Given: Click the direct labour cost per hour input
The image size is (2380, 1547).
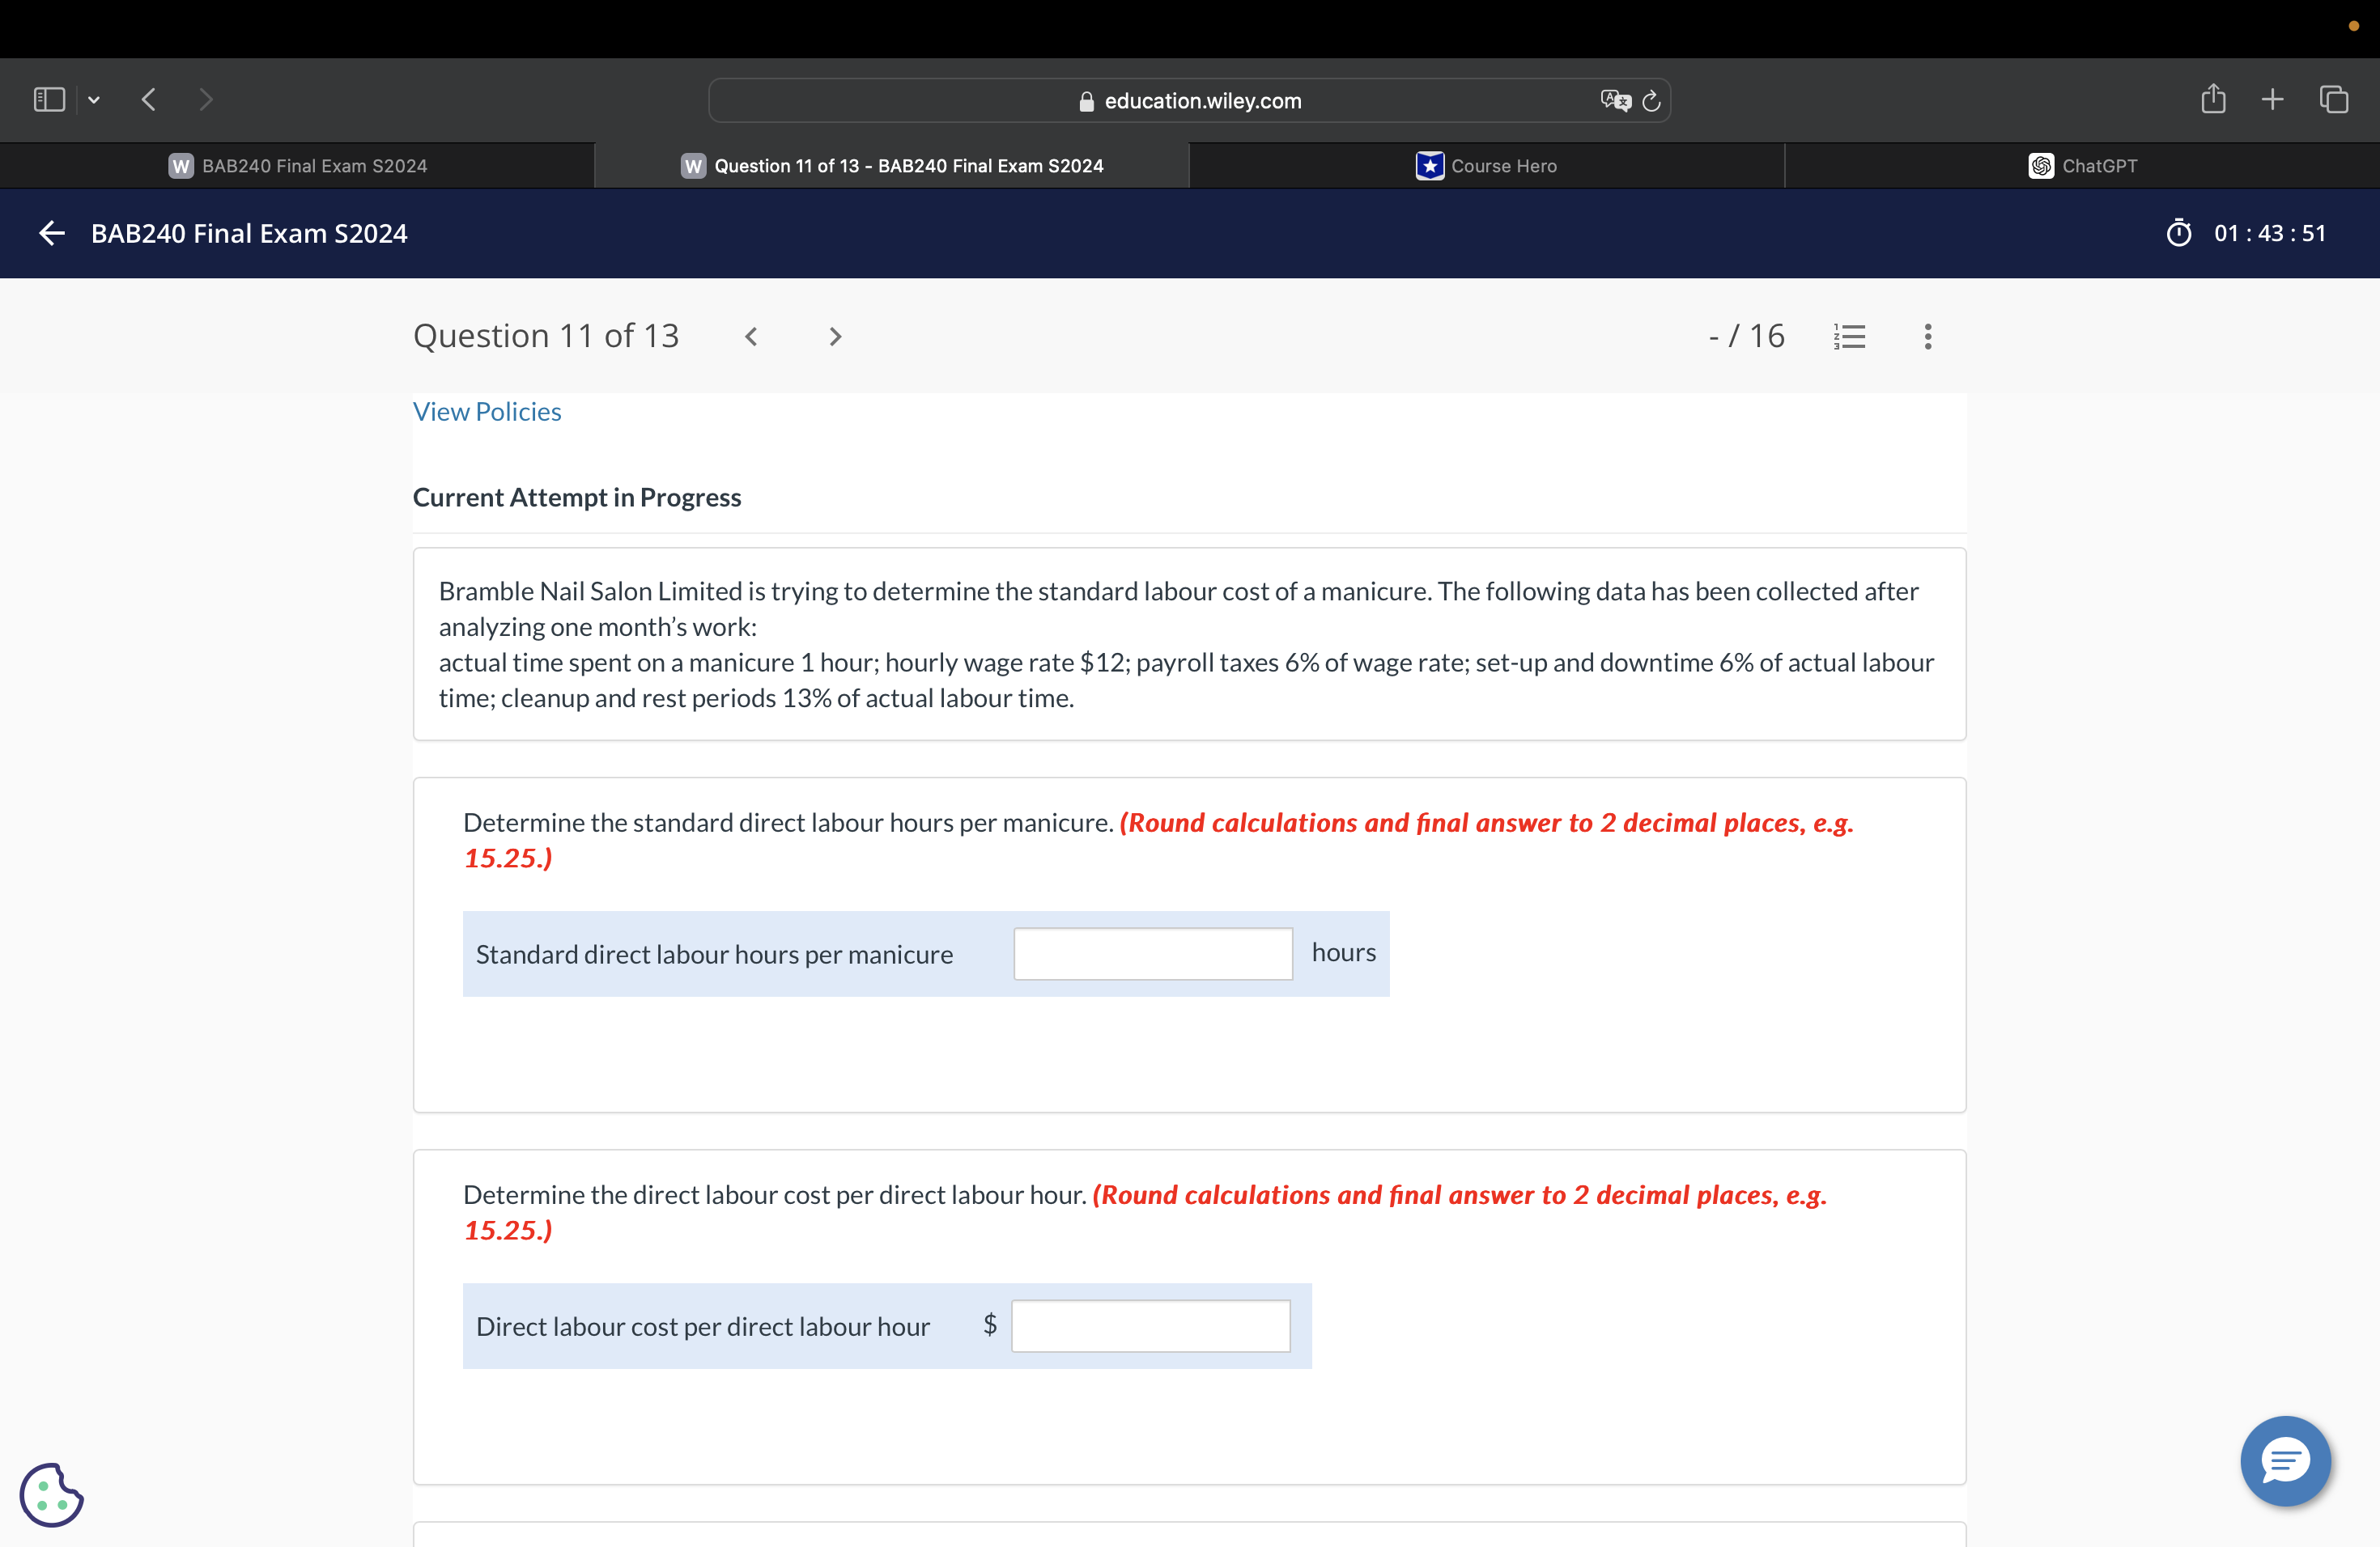Looking at the screenshot, I should point(1150,1326).
